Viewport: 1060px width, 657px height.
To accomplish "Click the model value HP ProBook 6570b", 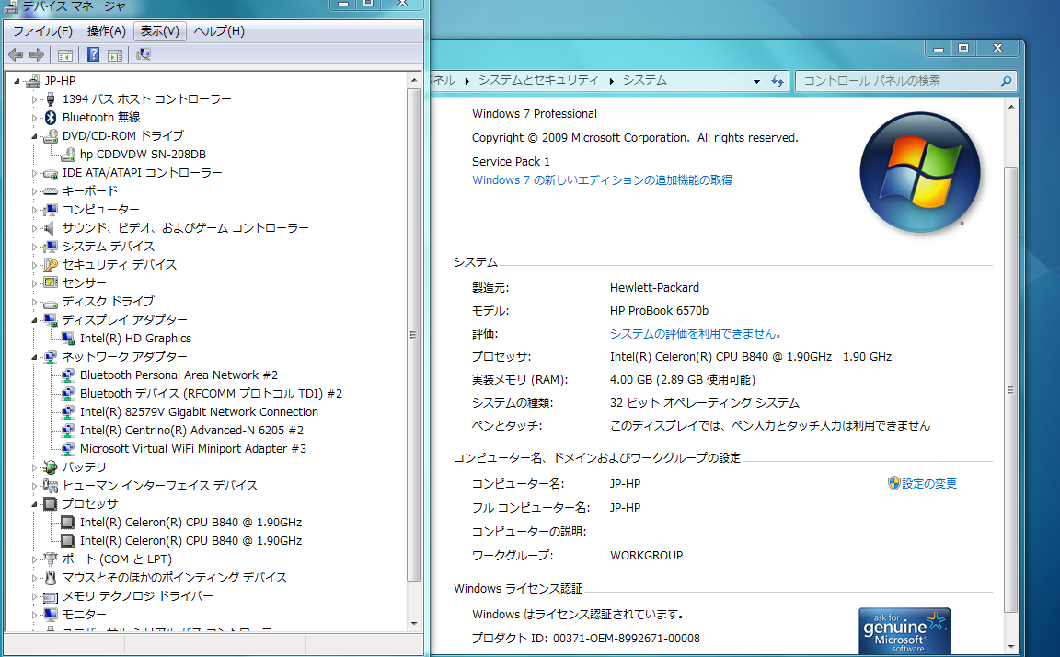I will coord(659,311).
